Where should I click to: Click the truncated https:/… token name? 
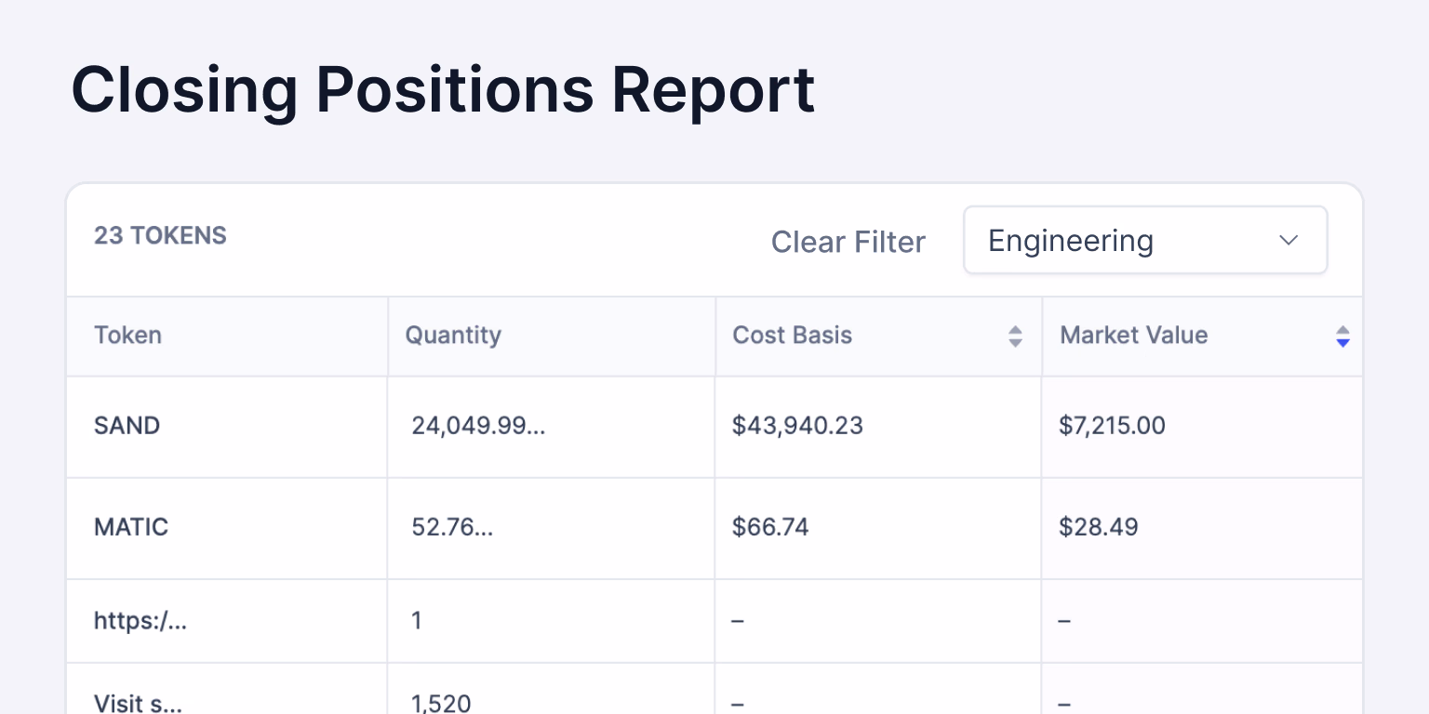click(140, 620)
